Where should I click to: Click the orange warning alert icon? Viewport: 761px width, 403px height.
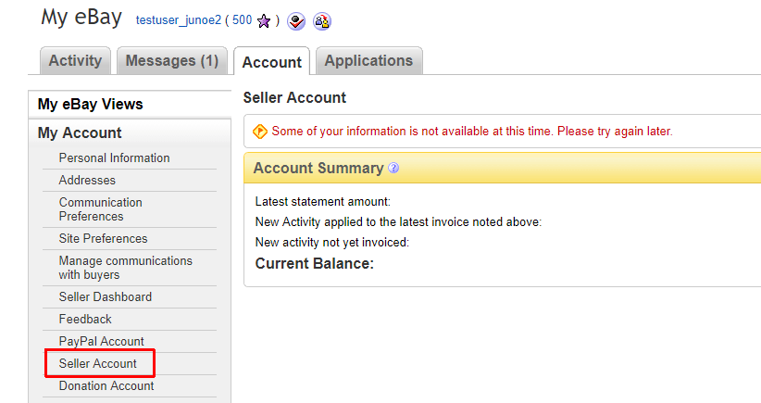pos(259,132)
